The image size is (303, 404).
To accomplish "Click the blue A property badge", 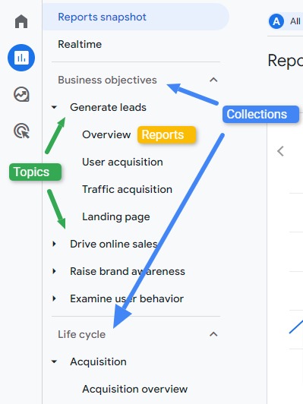I will tap(276, 21).
